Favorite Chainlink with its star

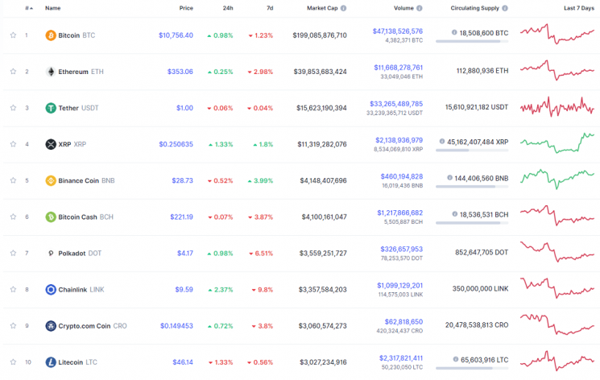point(13,289)
